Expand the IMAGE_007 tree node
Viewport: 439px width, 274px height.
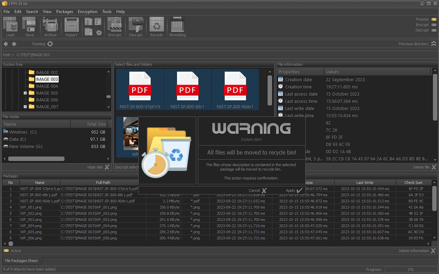coord(25,107)
